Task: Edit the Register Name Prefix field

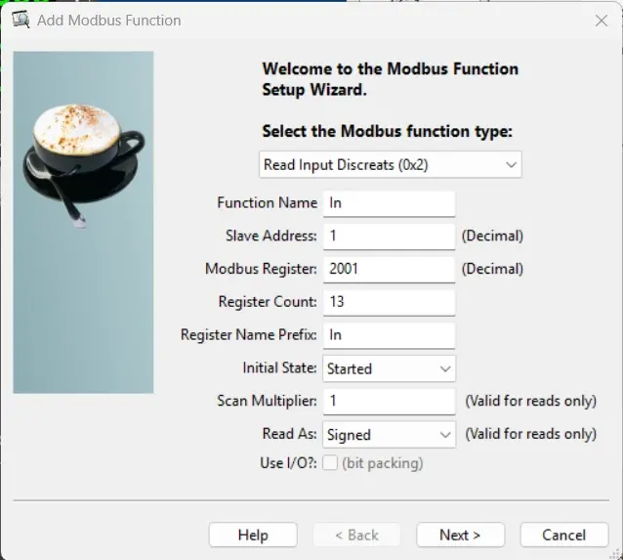Action: coord(389,335)
